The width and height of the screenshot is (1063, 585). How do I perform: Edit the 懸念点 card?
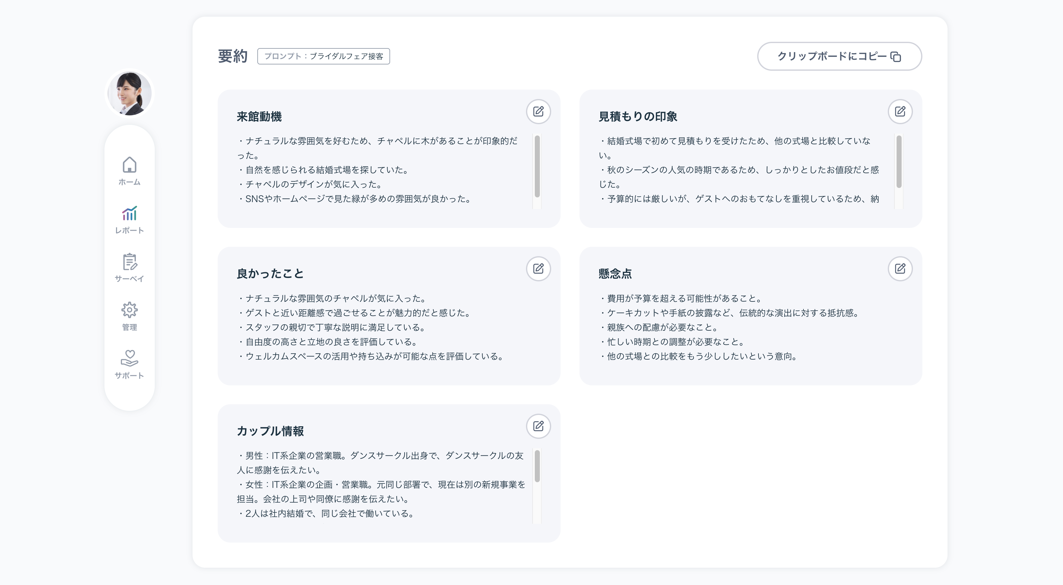coord(900,269)
